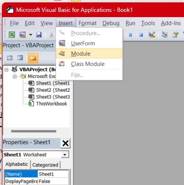
Task: Select VBAProject in the project tree
Action: tap(37, 69)
